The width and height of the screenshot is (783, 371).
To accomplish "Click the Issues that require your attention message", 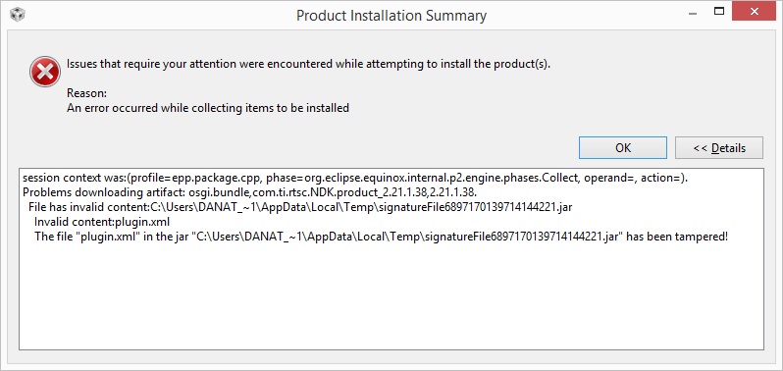I will click(309, 64).
